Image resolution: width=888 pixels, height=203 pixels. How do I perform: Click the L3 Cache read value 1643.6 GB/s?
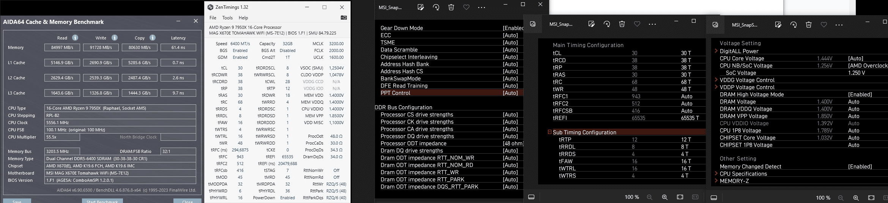click(63, 93)
